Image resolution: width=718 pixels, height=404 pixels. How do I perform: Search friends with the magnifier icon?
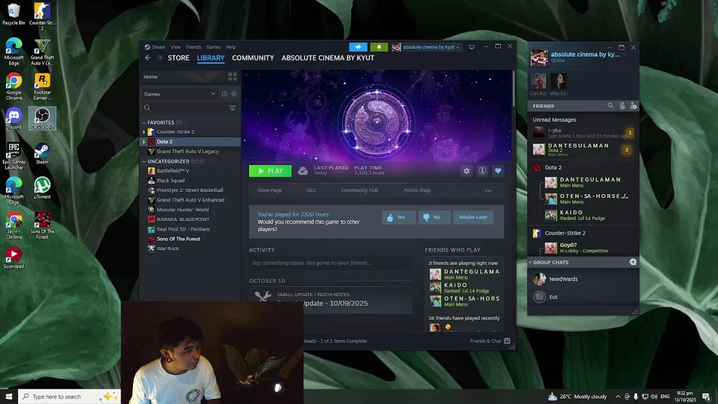610,105
